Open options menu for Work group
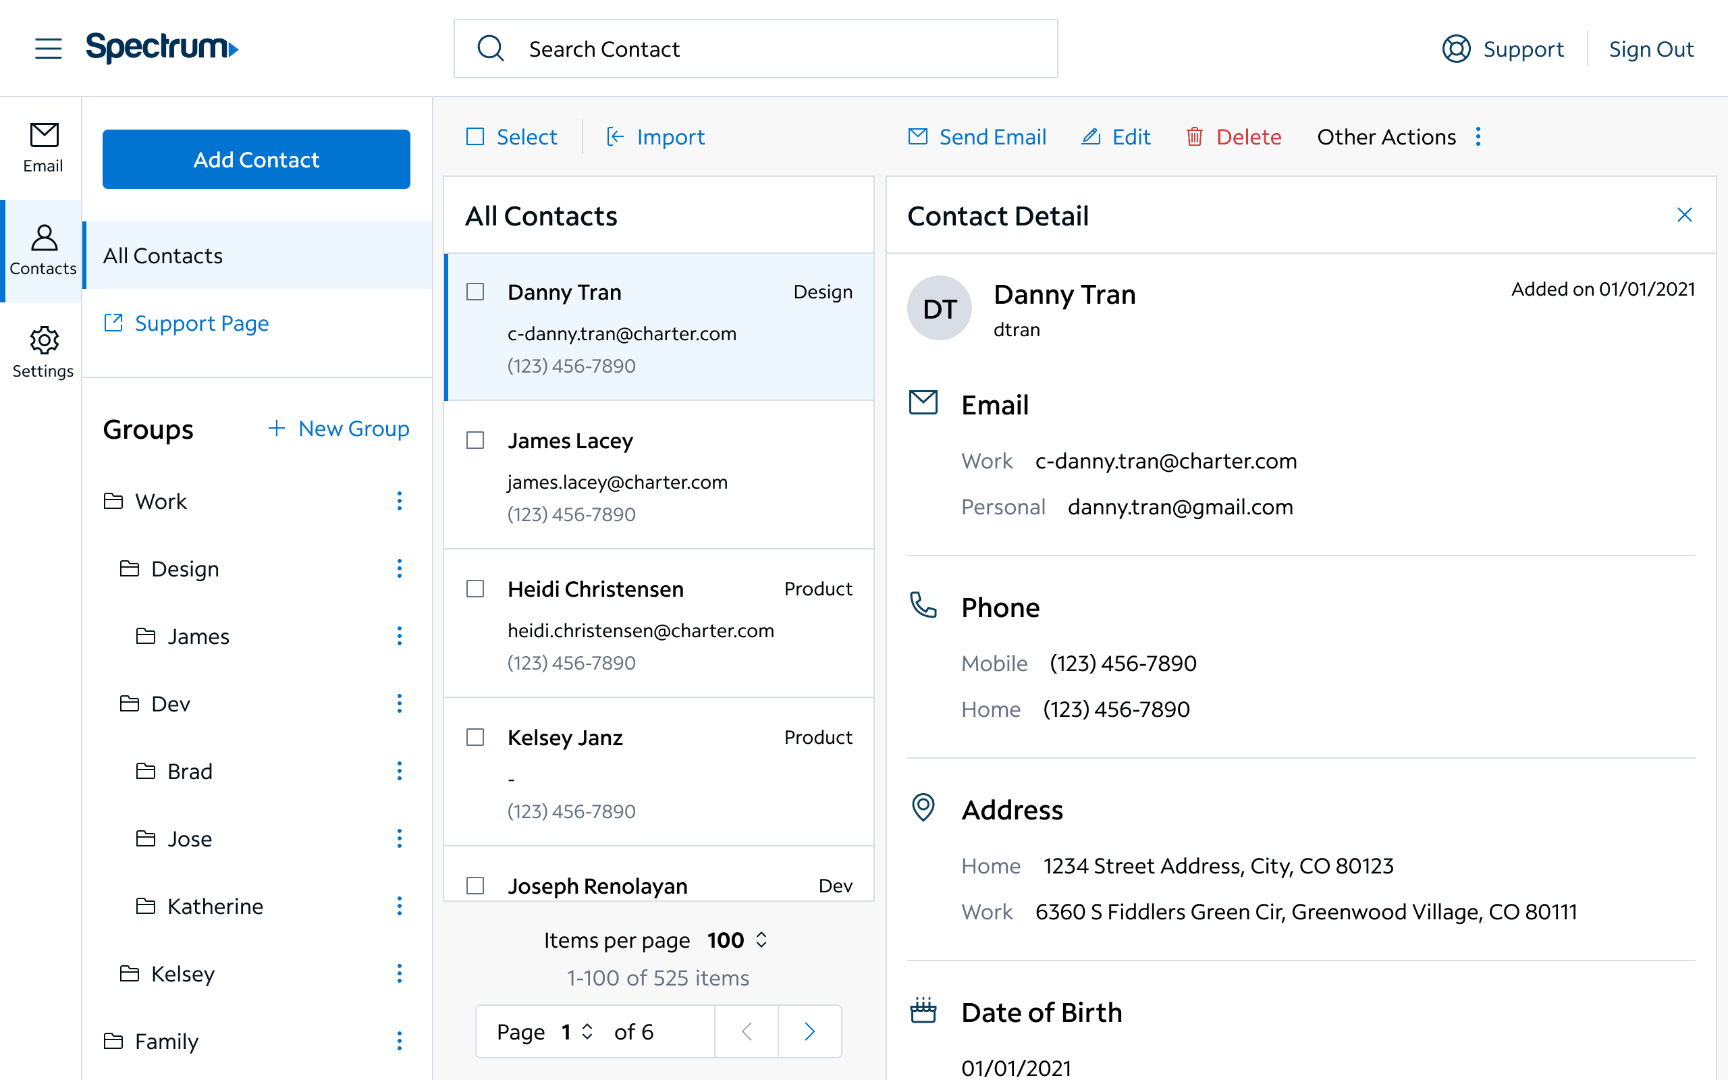1728x1080 pixels. [399, 501]
